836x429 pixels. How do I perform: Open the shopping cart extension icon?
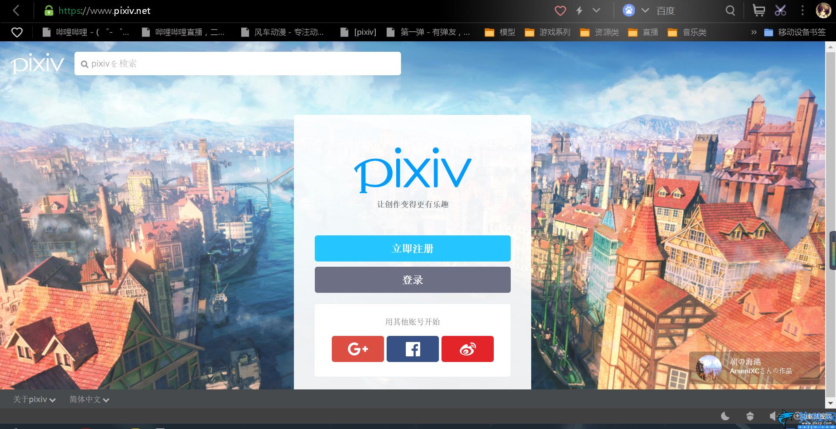[758, 10]
